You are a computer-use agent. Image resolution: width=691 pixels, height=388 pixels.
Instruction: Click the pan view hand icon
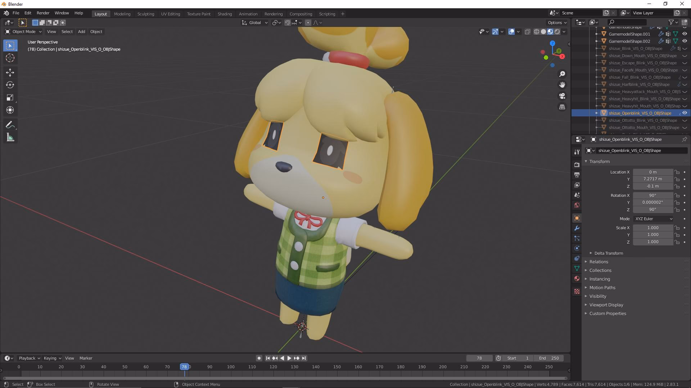click(x=562, y=85)
